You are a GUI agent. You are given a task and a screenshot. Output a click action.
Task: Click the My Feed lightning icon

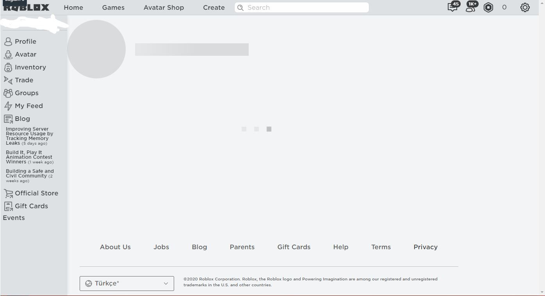click(x=8, y=106)
